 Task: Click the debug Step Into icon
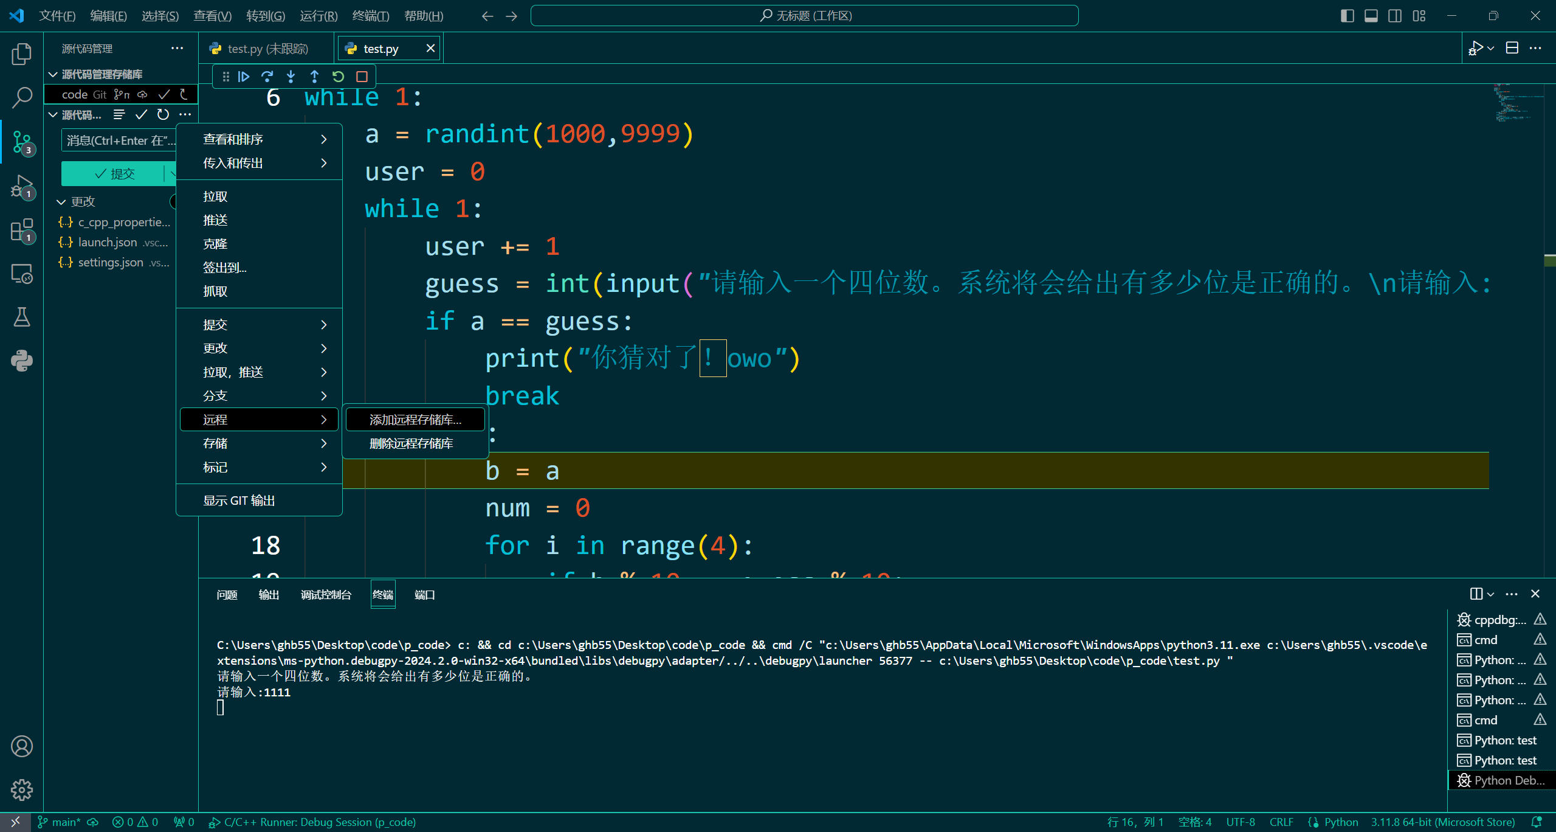(291, 77)
